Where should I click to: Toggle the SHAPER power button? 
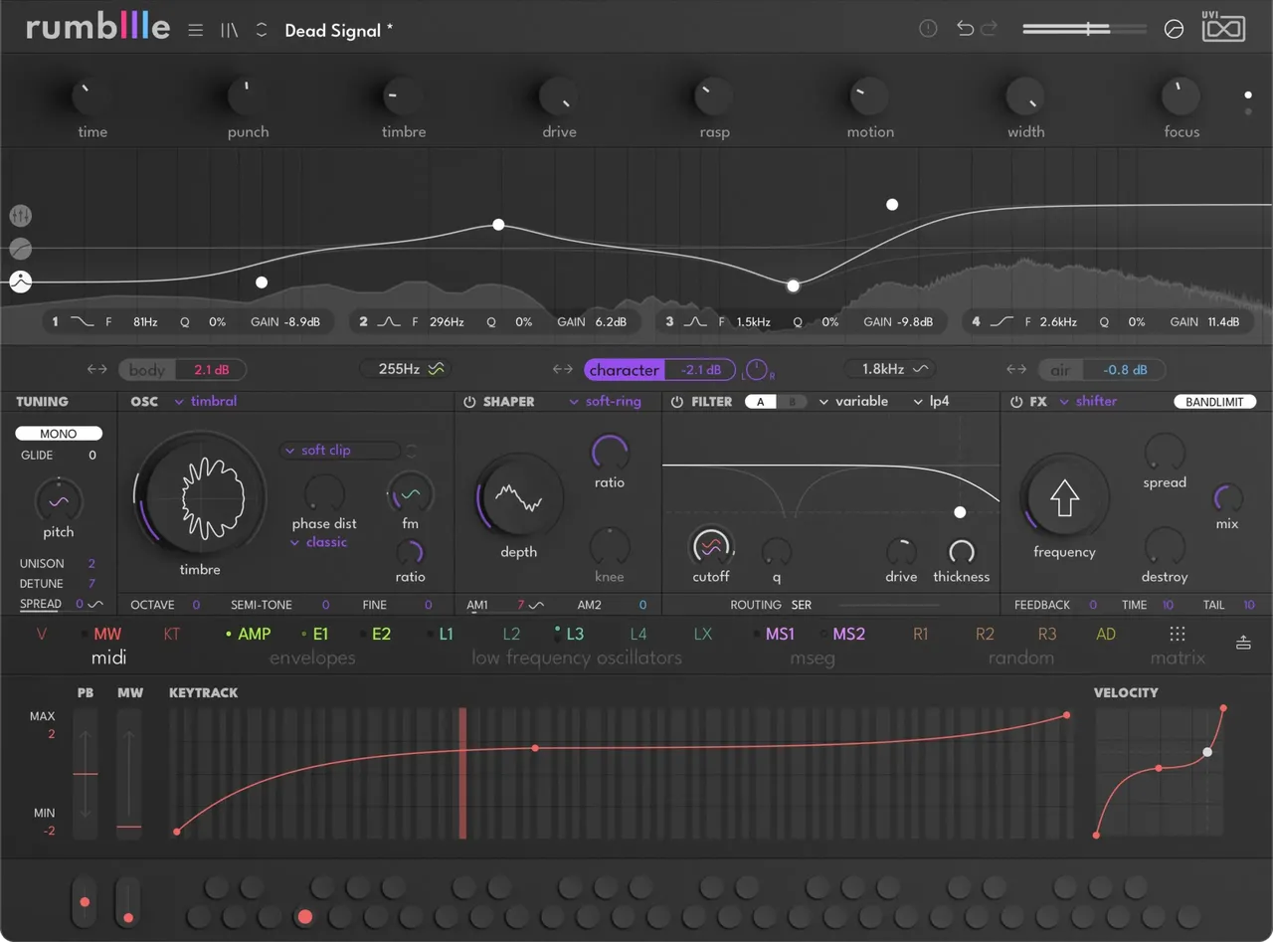coord(469,402)
